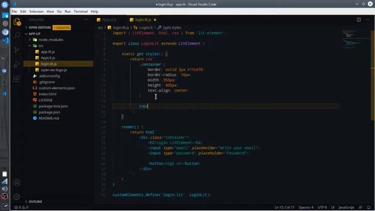Click the Split Editor Right icon

[x=359, y=19]
